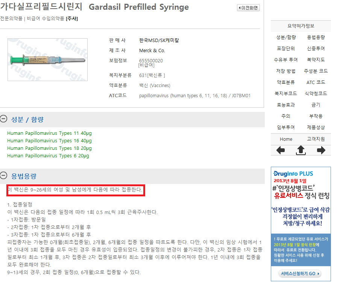This screenshot has height=282, width=340.
Task: Open the Gardasil syringe product image
Action: pyautogui.click(x=47, y=60)
